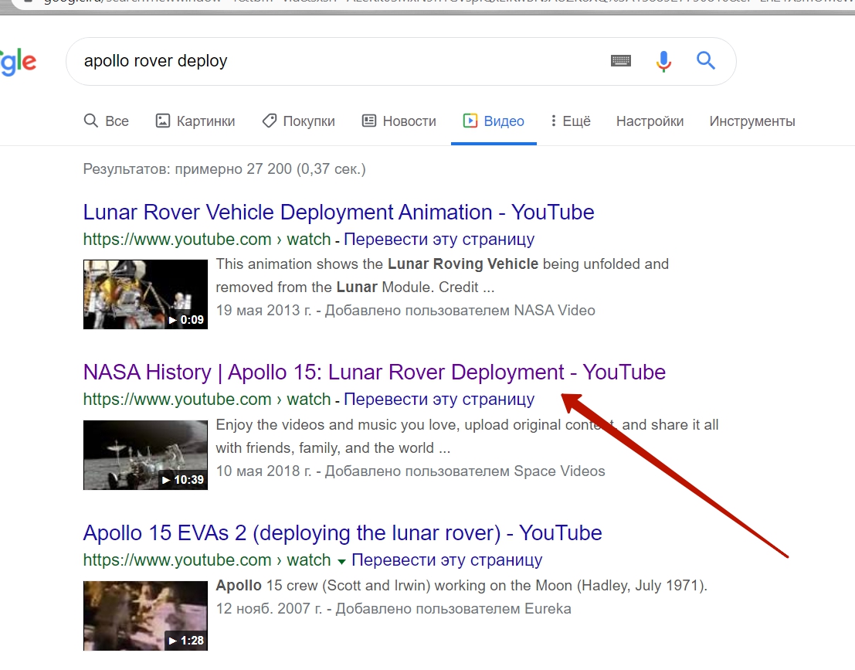Open Apollo 15 EVAs 2 result link
Screen dimensions: 855x670
click(x=342, y=533)
